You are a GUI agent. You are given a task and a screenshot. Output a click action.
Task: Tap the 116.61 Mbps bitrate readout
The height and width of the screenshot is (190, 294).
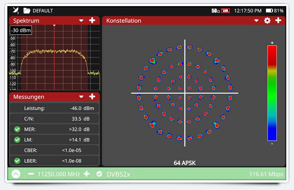point(266,174)
